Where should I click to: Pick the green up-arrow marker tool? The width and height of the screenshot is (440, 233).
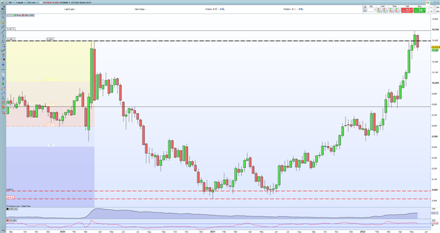click(3, 83)
